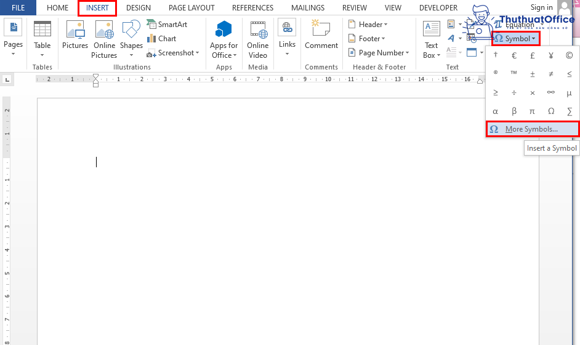Insert a SmartArt graphic
The image size is (580, 345).
[x=167, y=25]
